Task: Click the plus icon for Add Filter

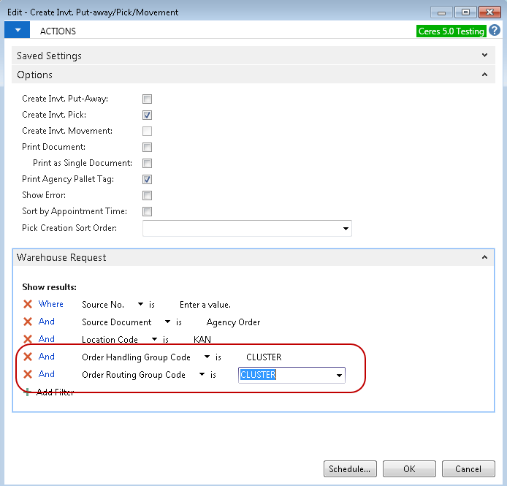Action: point(28,392)
